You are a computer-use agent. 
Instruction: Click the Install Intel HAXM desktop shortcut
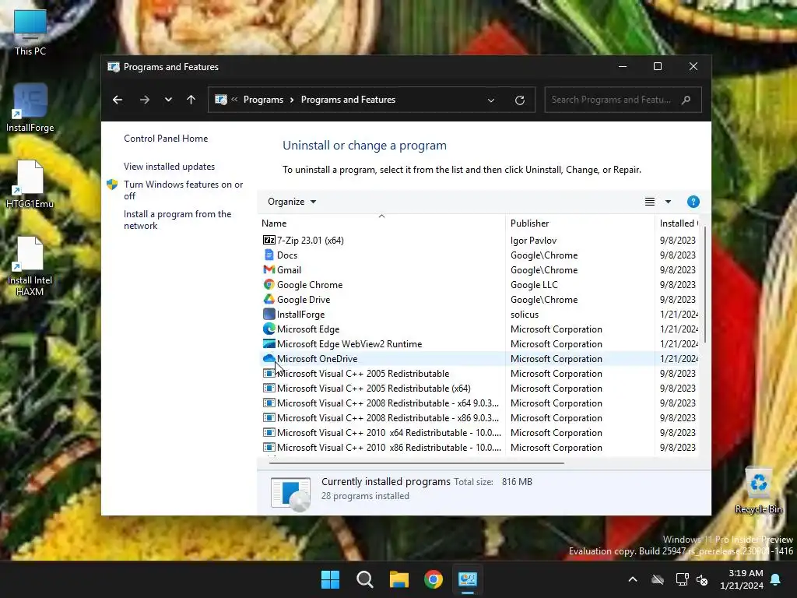tap(30, 266)
